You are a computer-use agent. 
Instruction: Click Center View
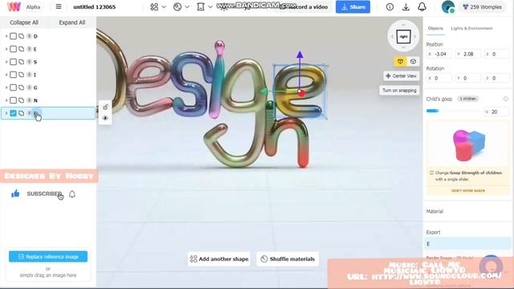point(402,75)
